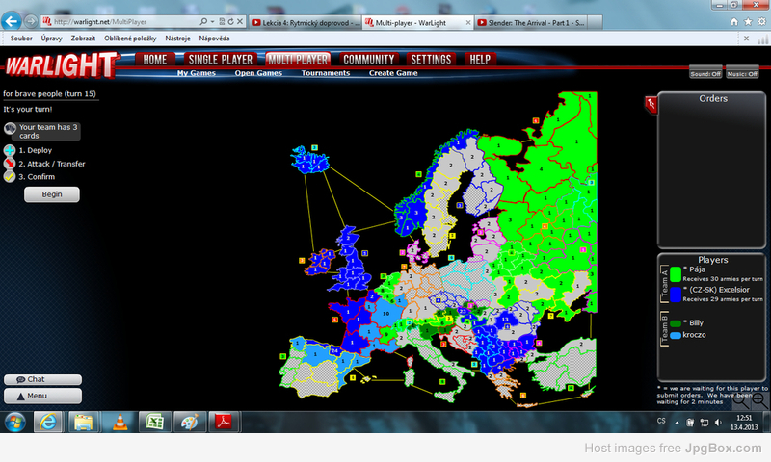The width and height of the screenshot is (771, 462).
Task: Open the Tournaments link
Action: [325, 73]
